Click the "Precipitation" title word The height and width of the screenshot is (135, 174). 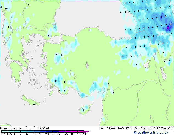[12, 128]
